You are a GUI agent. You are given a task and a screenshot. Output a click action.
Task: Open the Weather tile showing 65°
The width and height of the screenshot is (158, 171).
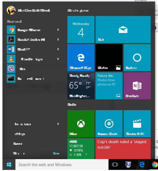click(81, 86)
